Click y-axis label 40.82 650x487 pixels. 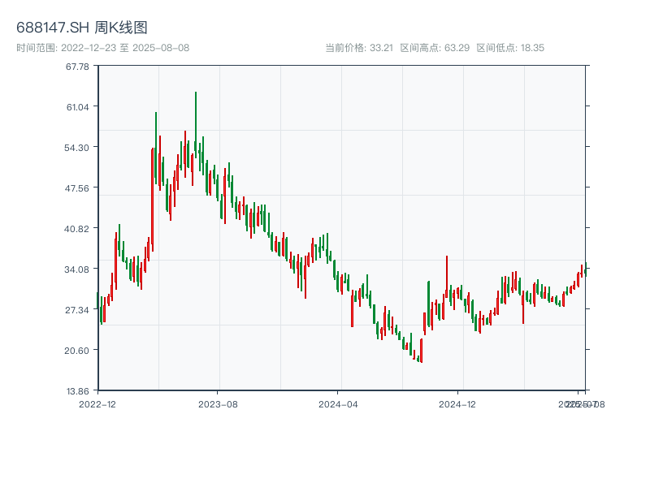[x=76, y=229]
